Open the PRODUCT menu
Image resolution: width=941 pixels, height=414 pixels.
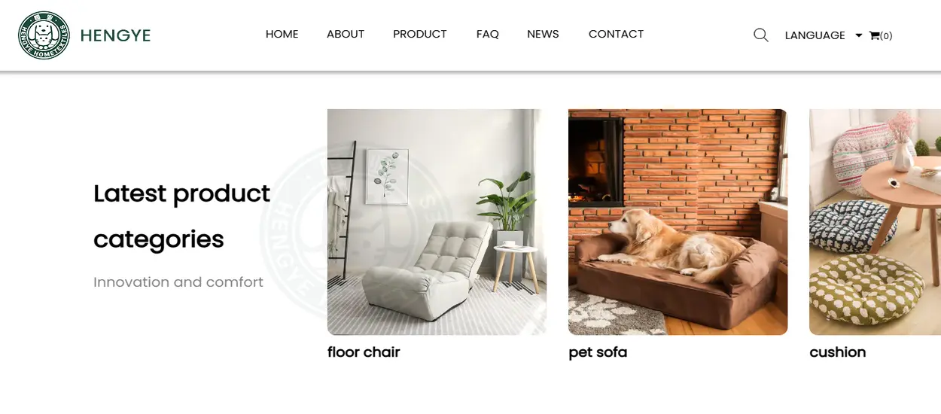(x=420, y=34)
